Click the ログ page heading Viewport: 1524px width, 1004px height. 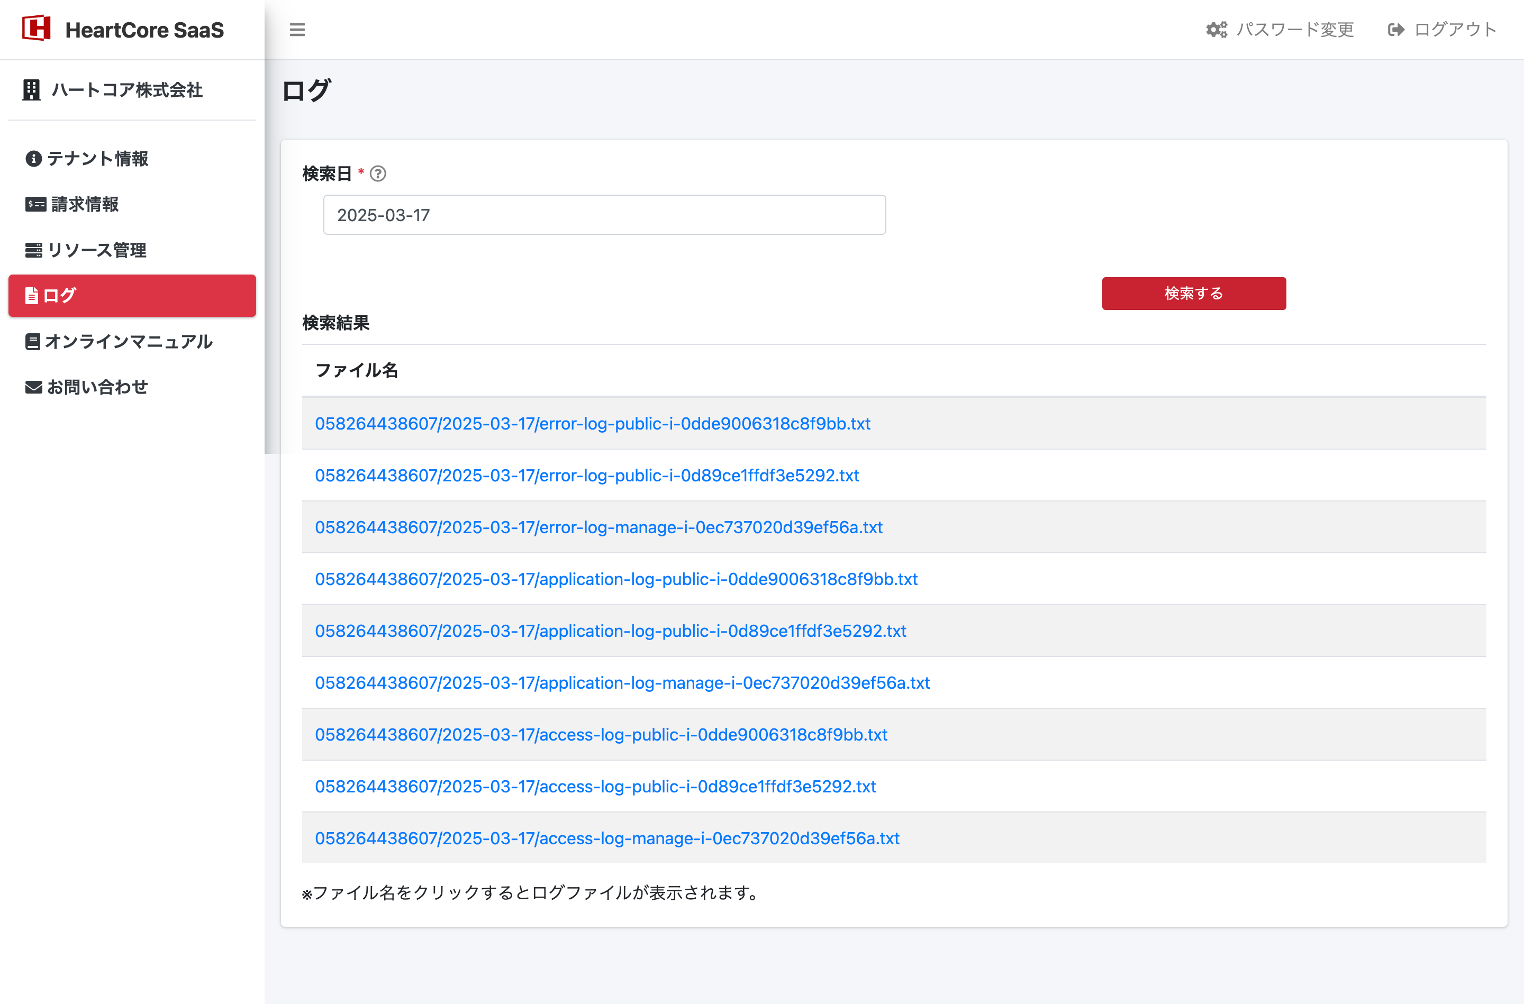click(306, 90)
